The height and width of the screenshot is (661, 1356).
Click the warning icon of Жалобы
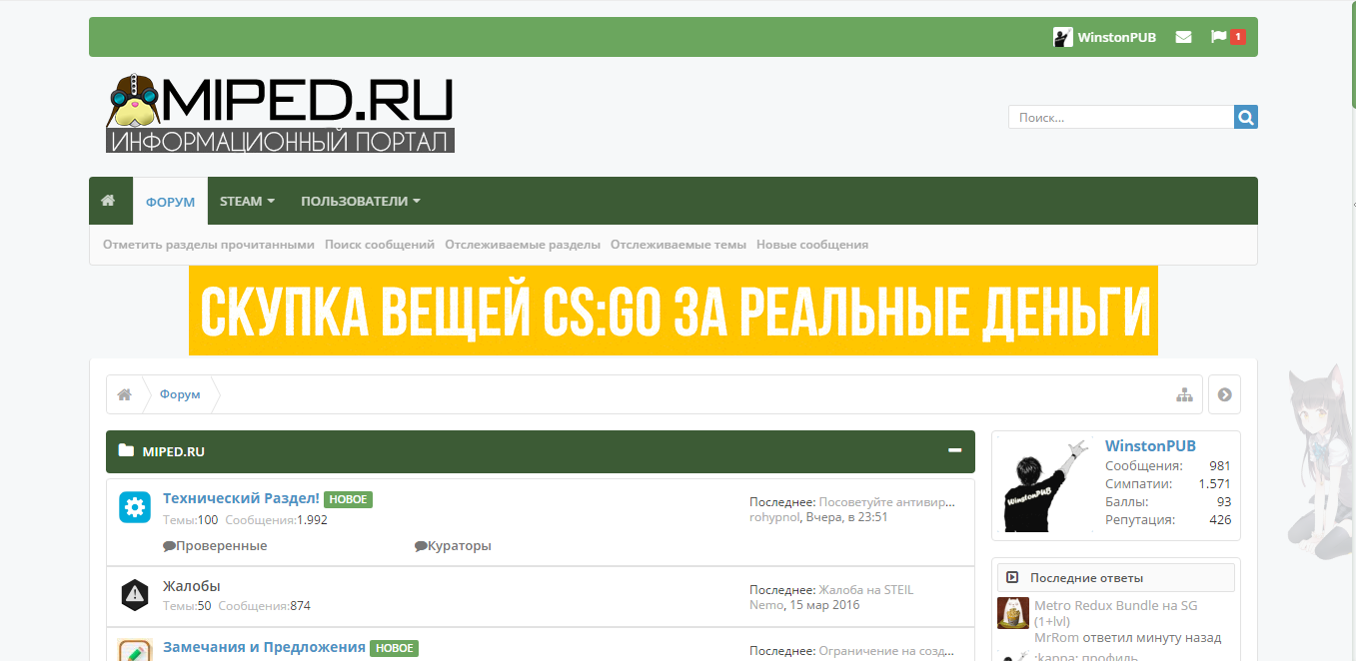click(134, 594)
